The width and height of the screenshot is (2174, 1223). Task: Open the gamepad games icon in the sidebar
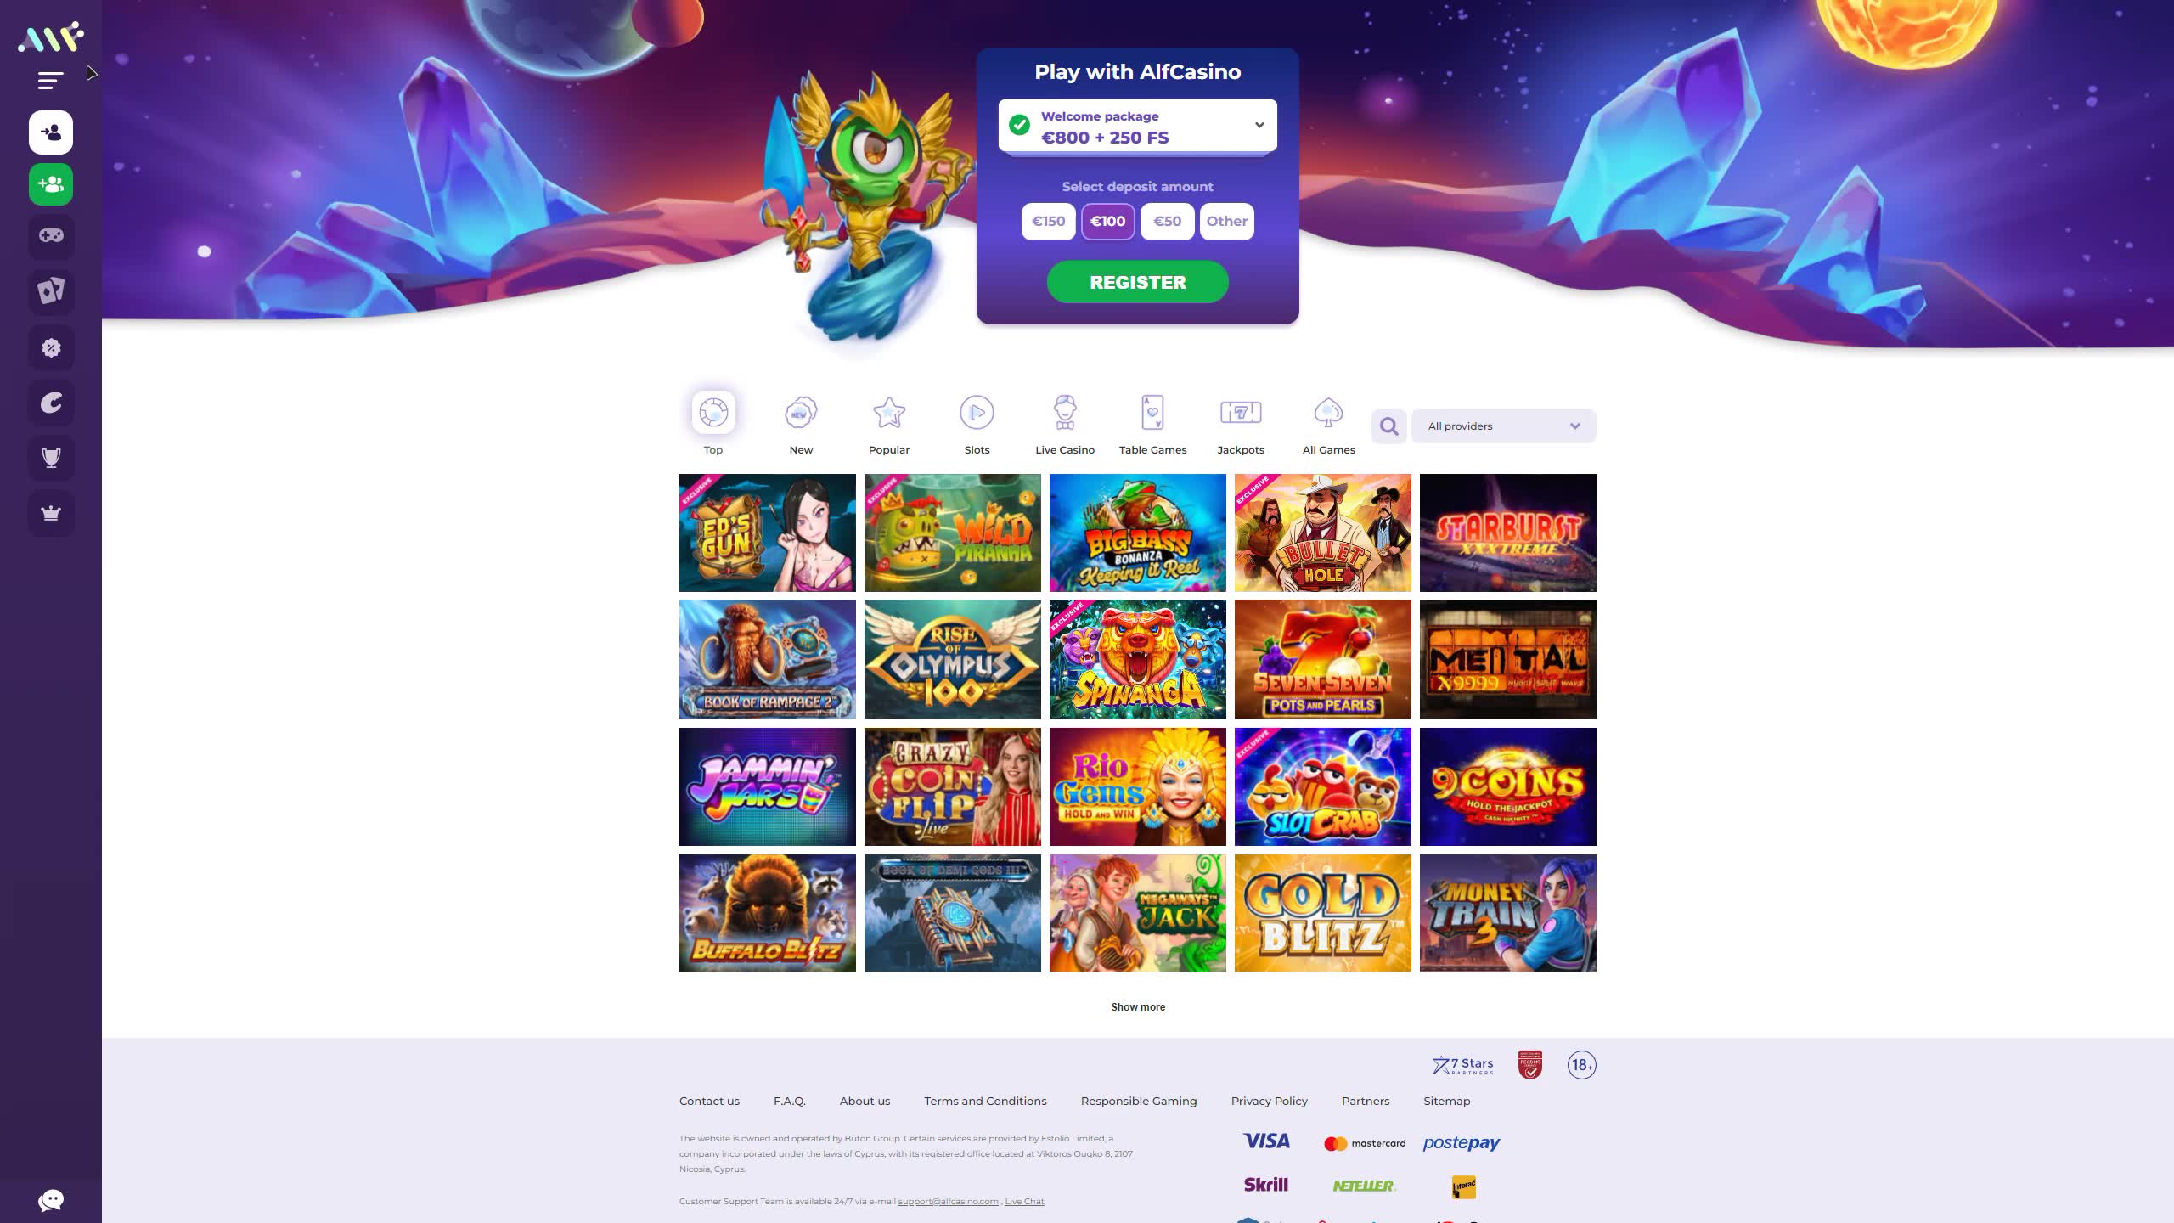(51, 236)
